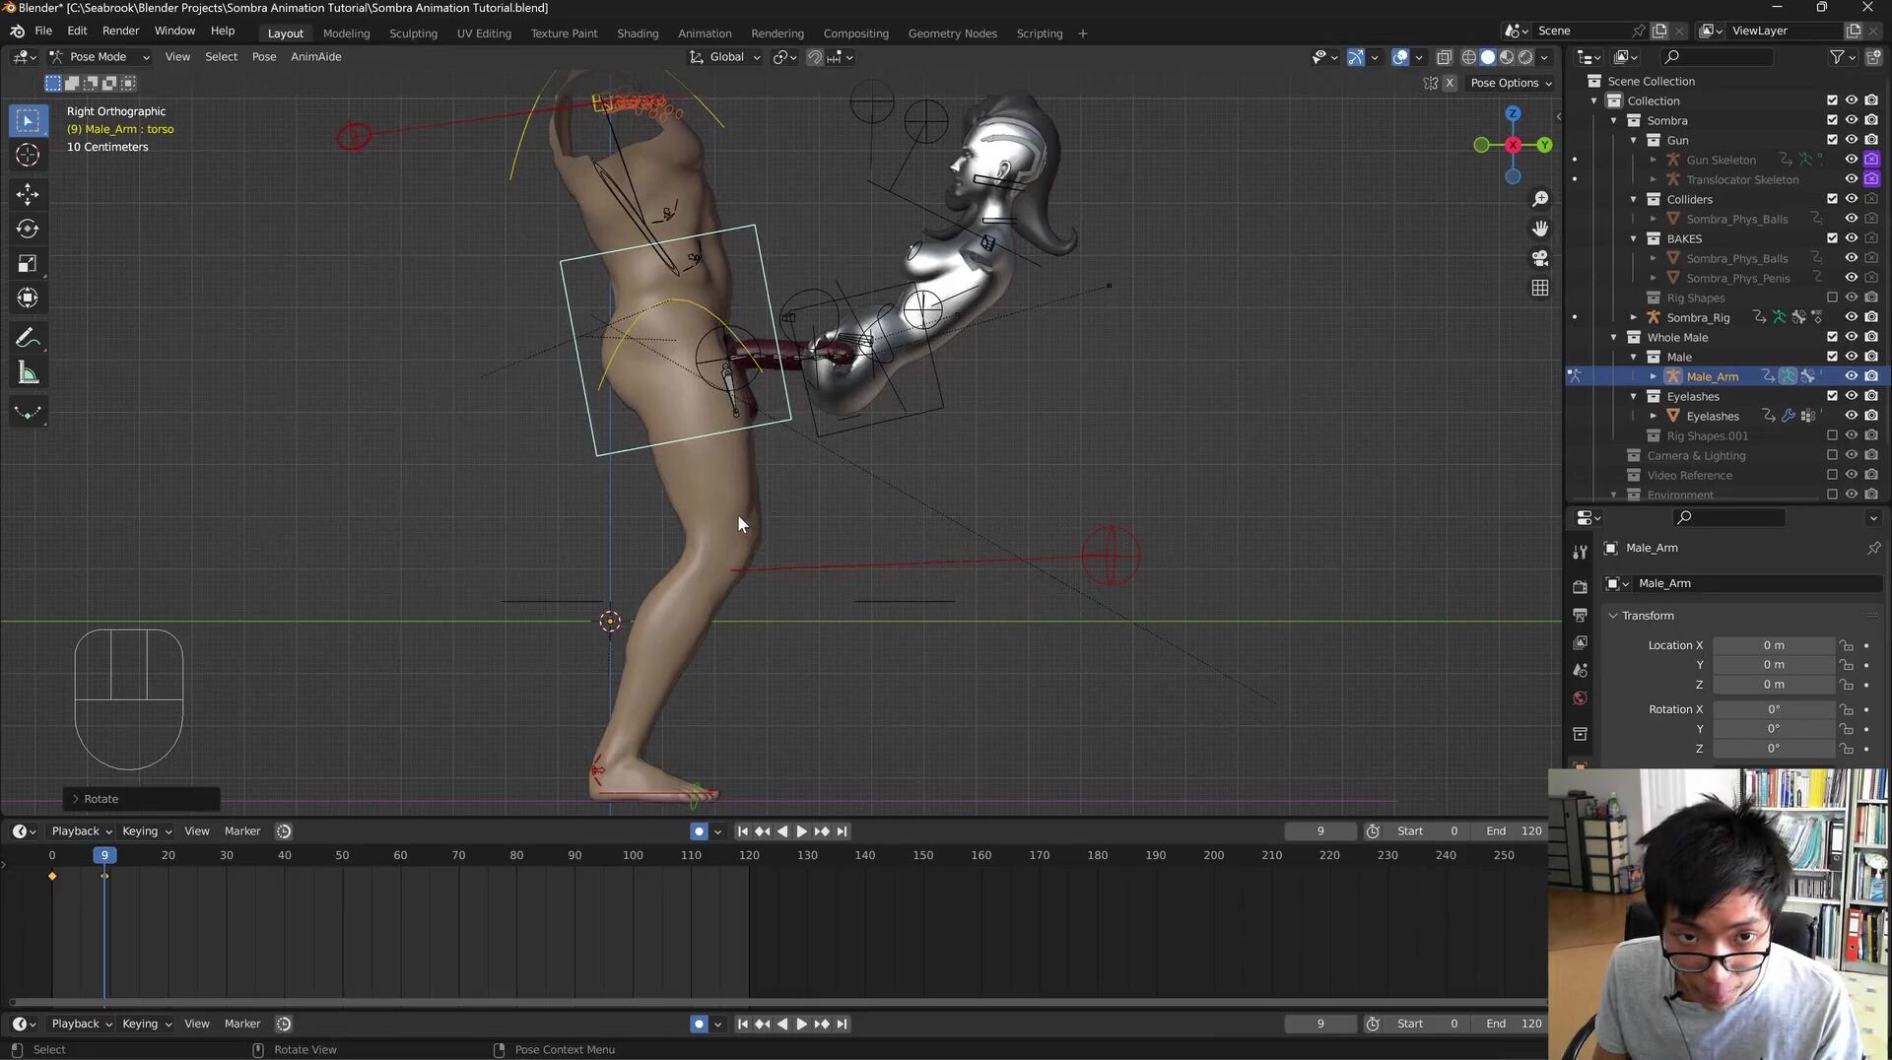Click the Location X value field
This screenshot has width=1892, height=1060.
(1773, 645)
